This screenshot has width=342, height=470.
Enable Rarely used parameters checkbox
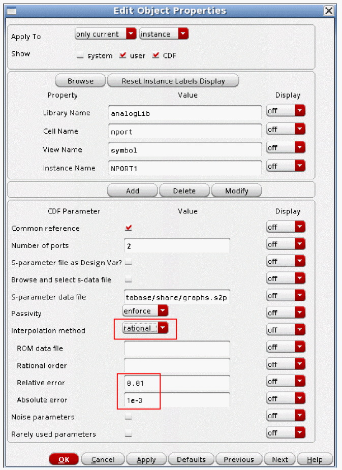128,433
